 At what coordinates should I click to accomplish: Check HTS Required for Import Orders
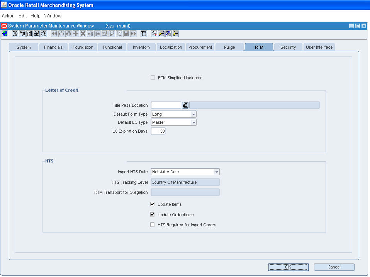coord(153,224)
